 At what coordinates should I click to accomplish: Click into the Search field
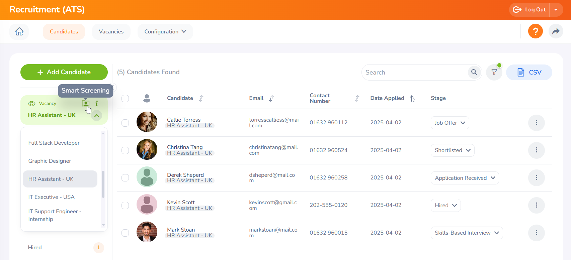(x=415, y=72)
